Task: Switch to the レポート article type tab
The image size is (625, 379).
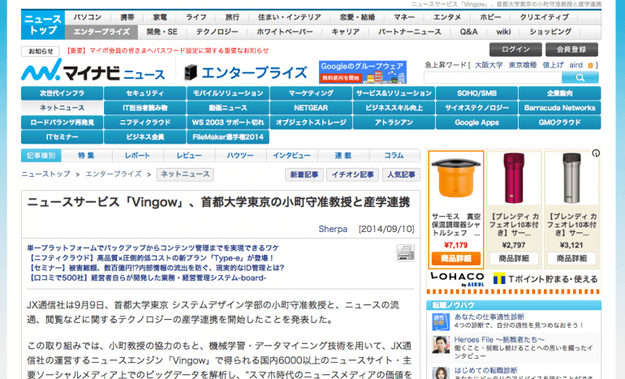Action: coord(137,156)
